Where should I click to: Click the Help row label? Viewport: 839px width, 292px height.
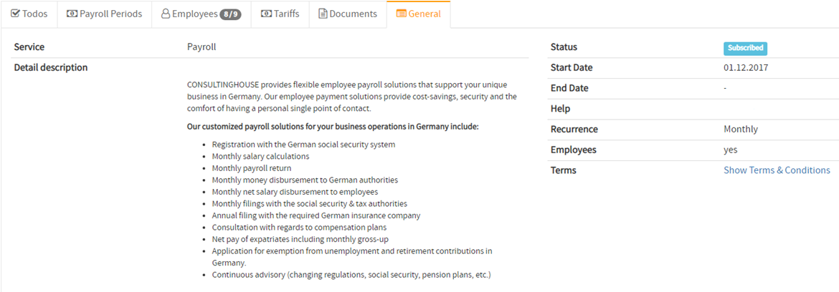[560, 109]
